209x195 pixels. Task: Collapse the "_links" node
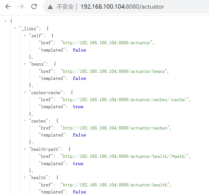pyautogui.click(x=15, y=29)
